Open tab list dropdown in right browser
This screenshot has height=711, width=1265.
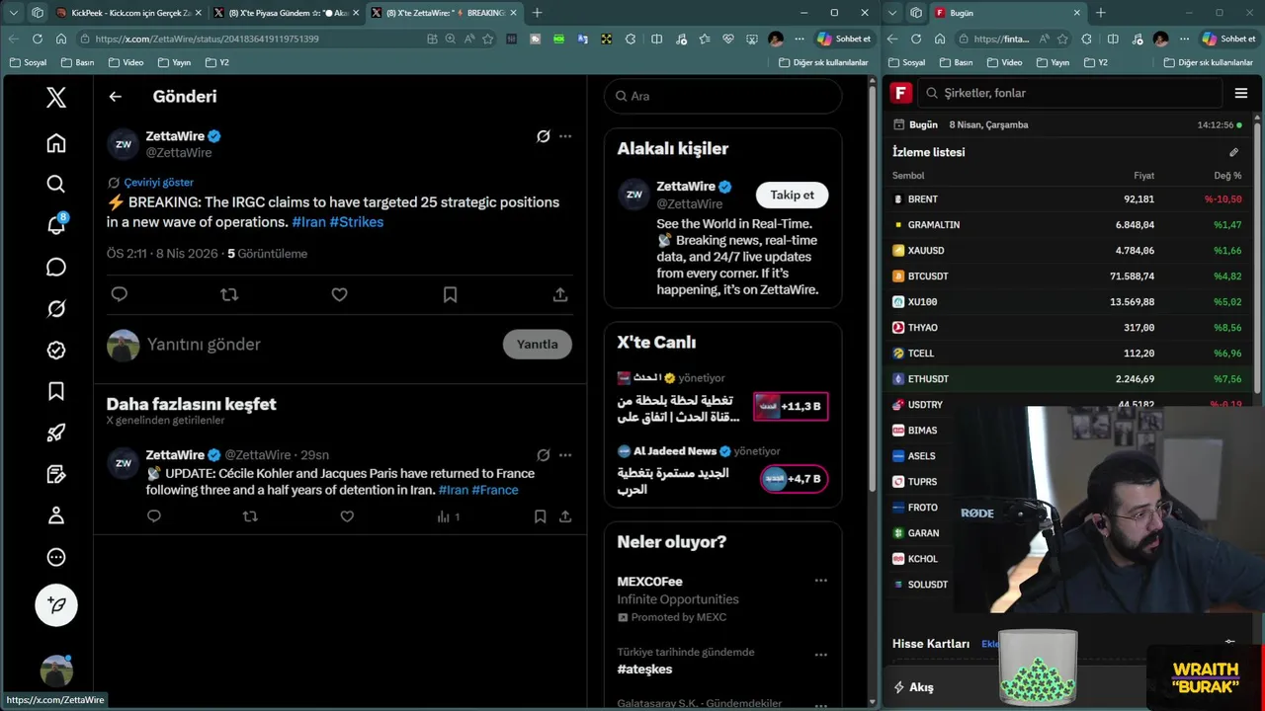892,13
